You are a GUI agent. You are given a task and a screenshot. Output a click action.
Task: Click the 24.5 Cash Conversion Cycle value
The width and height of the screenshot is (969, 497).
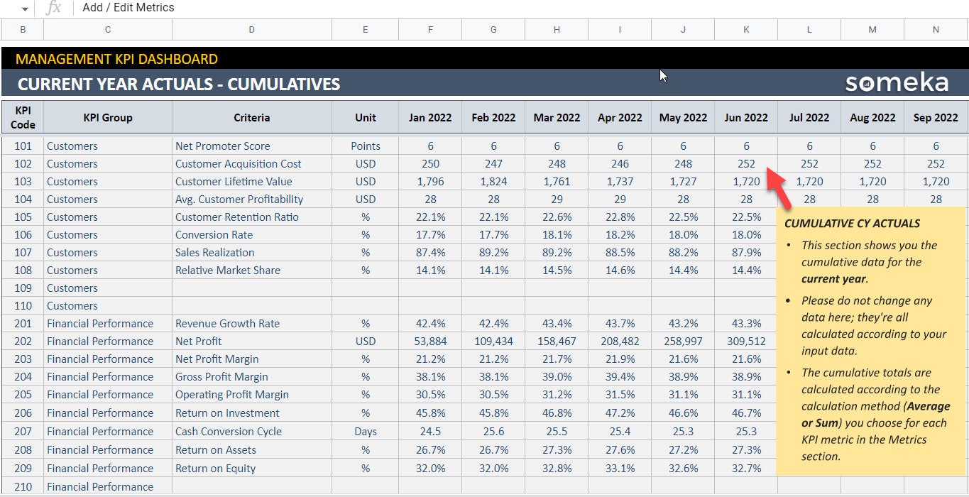pyautogui.click(x=430, y=431)
